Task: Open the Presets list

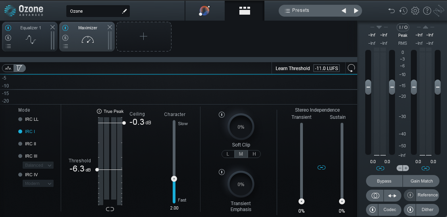Action: point(297,11)
